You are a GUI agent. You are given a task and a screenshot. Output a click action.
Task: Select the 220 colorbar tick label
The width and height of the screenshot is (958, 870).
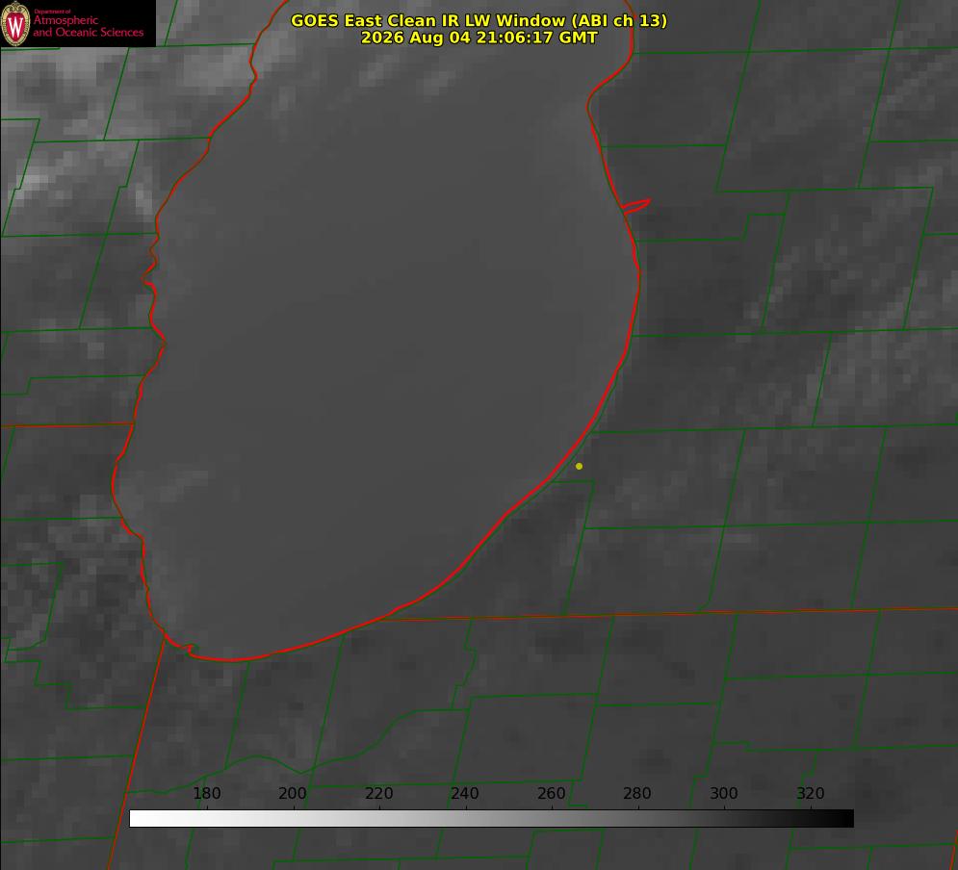(378, 793)
